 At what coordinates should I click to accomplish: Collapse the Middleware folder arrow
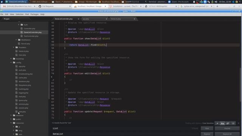[16, 40]
